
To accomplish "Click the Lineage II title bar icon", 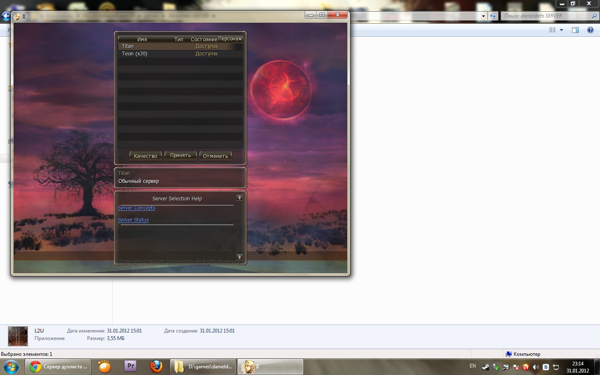I will pos(17,16).
